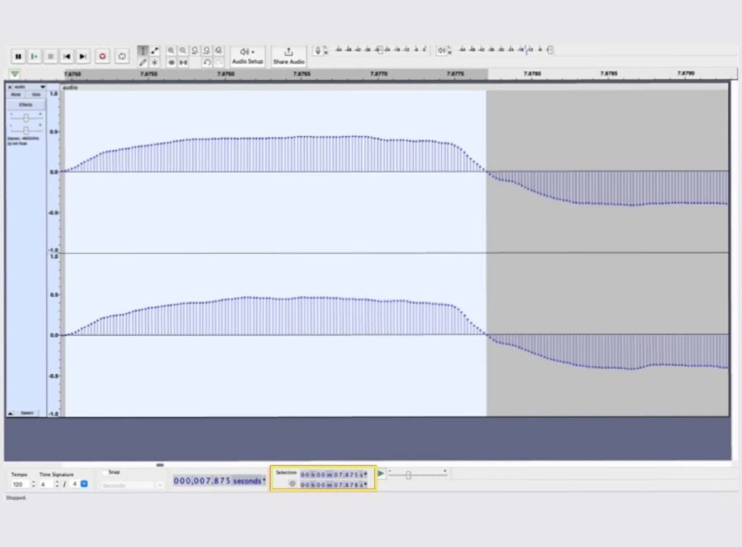
Task: Click the Play-at-speed green button
Action: click(x=381, y=473)
